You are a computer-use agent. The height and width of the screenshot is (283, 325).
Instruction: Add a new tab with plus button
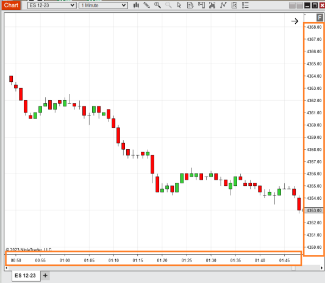(x=45, y=276)
